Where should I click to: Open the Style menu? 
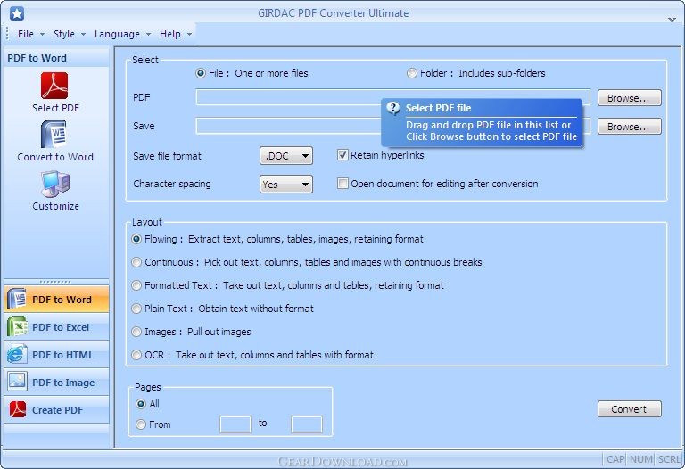pos(69,34)
